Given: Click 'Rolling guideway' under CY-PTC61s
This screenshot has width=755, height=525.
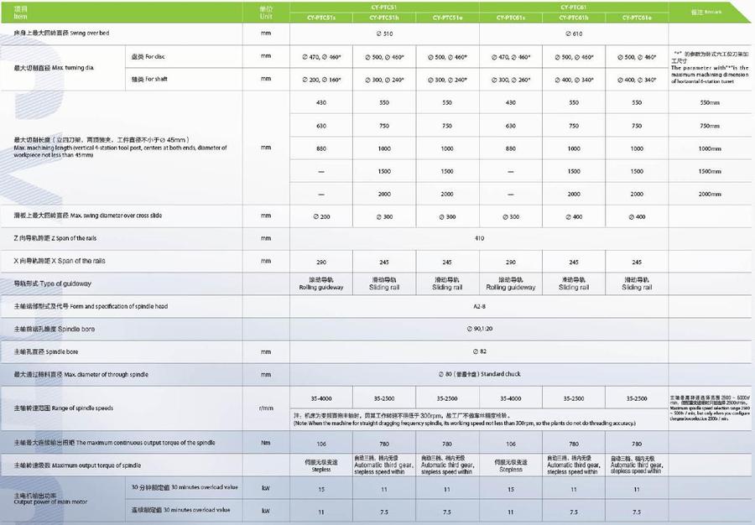Looking at the screenshot, I should [511, 284].
